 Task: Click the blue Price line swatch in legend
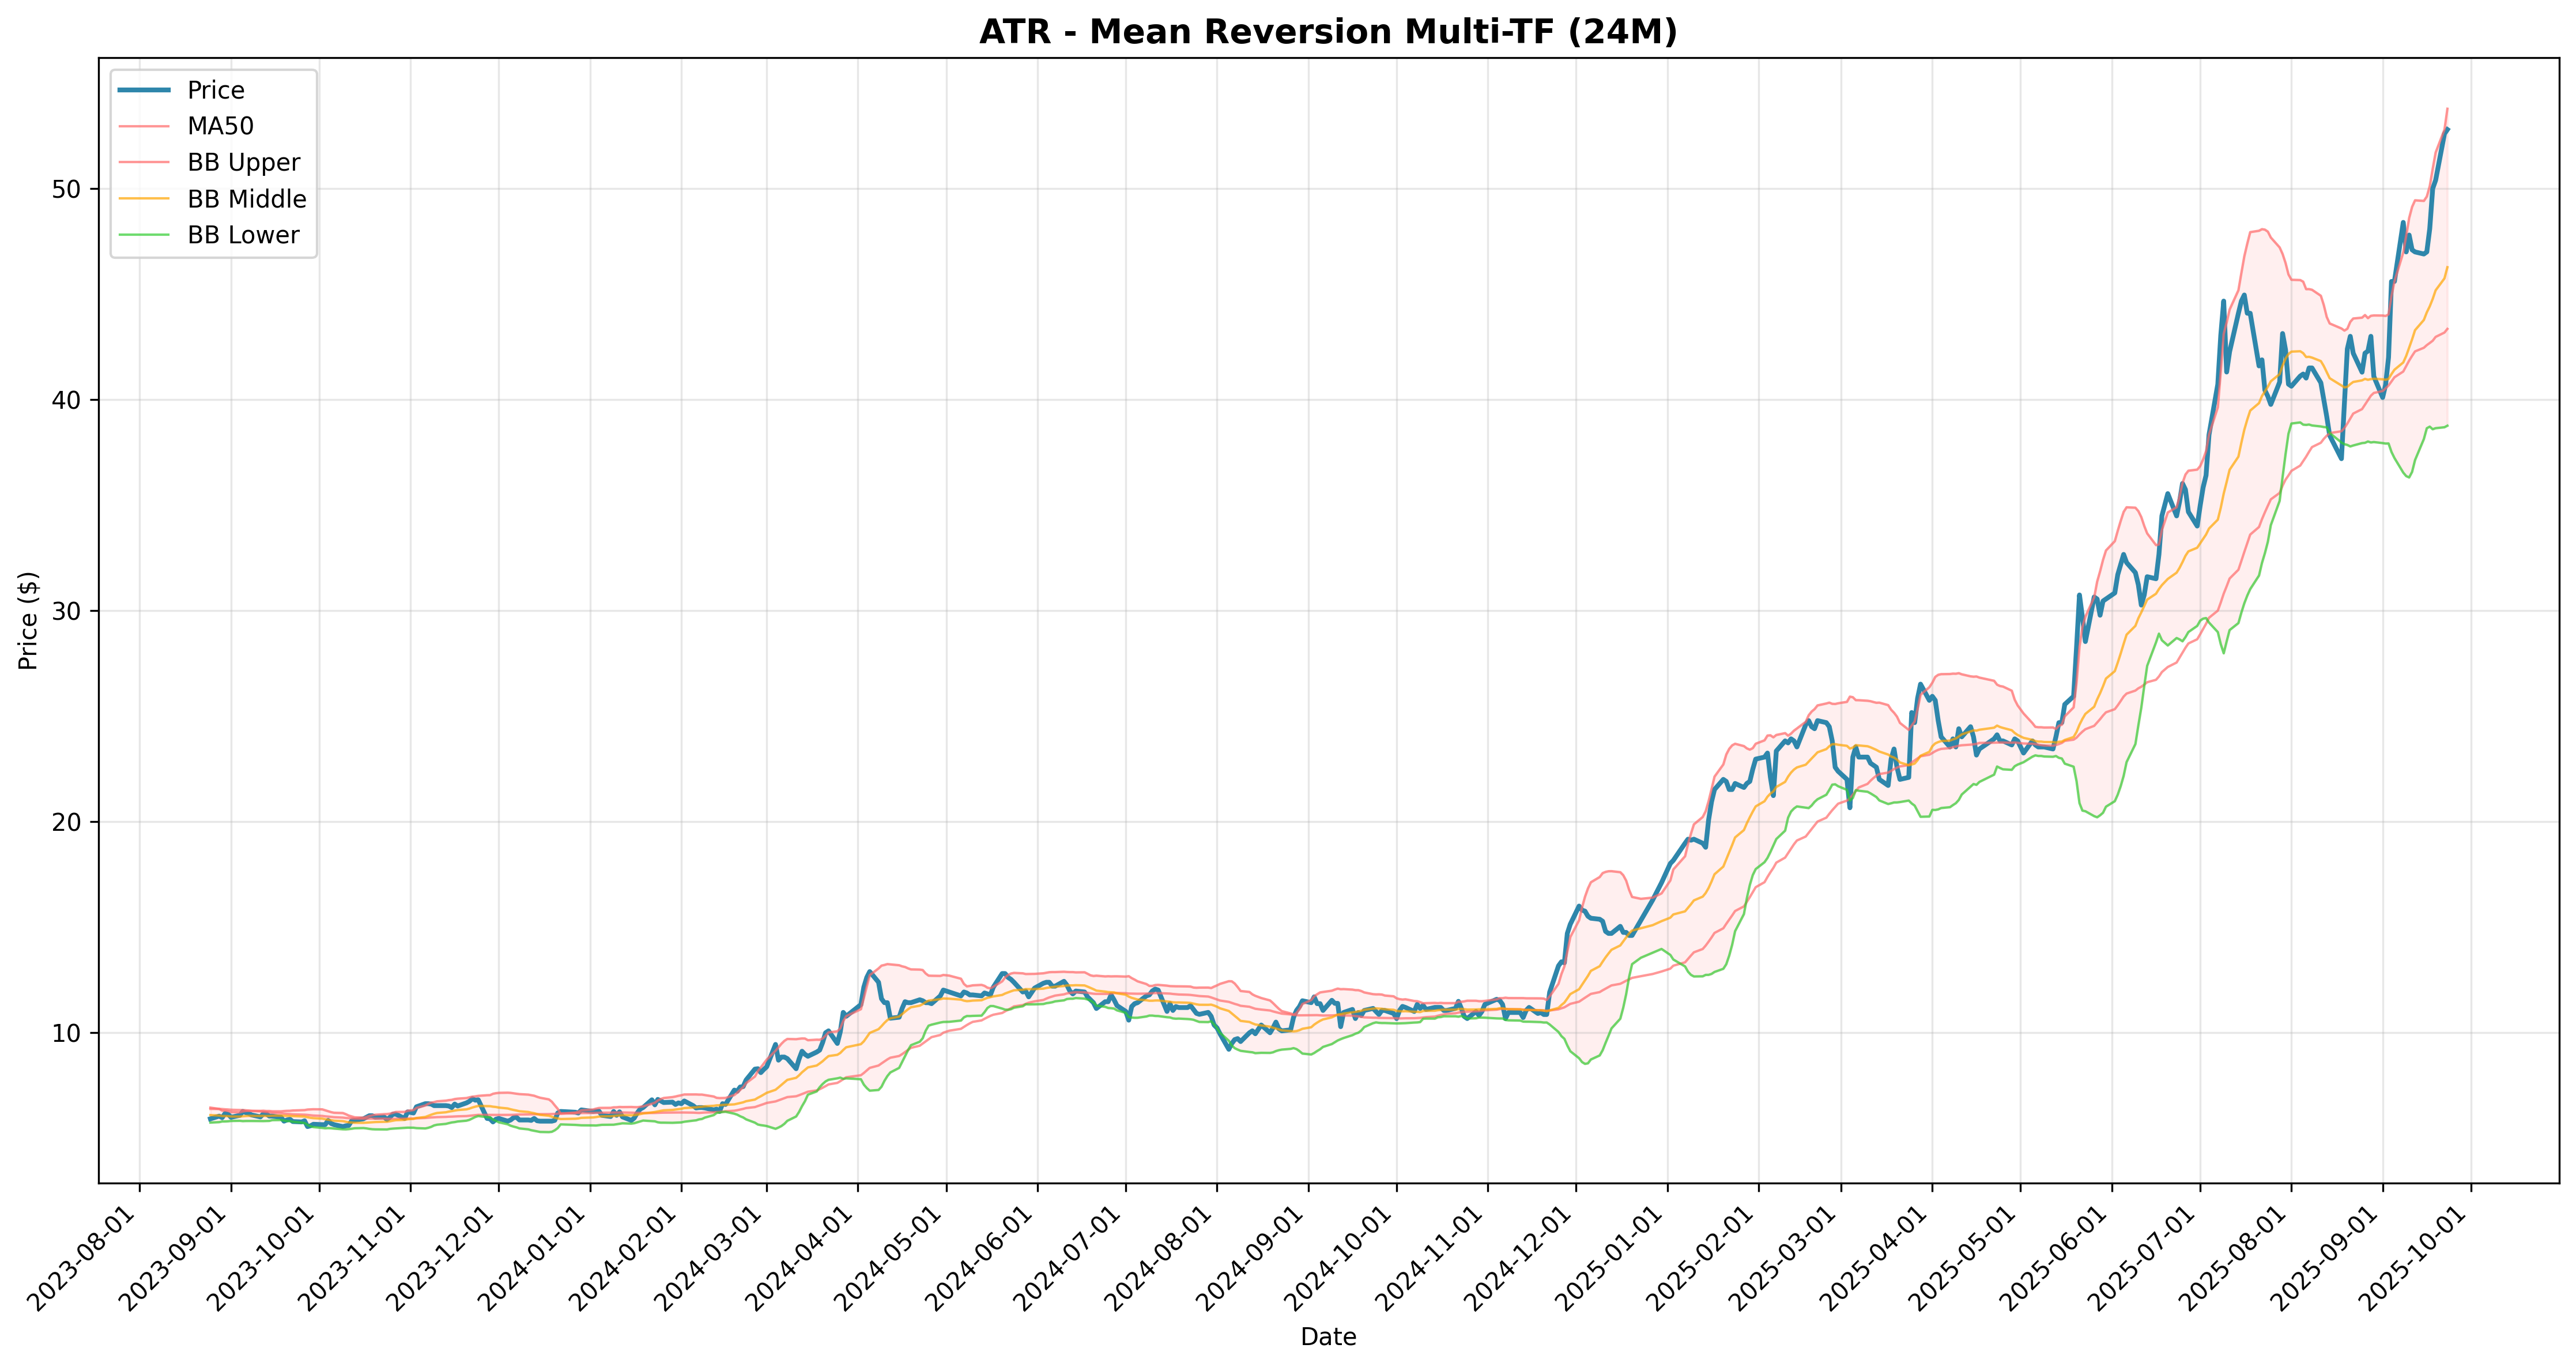coord(144,90)
